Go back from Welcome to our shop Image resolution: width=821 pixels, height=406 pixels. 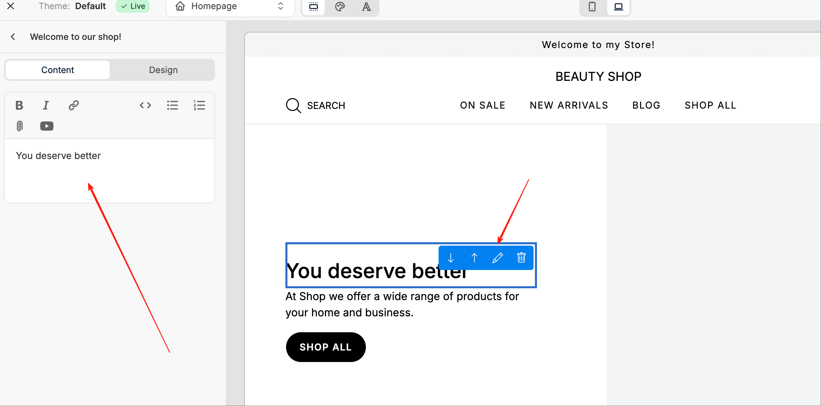(x=13, y=37)
